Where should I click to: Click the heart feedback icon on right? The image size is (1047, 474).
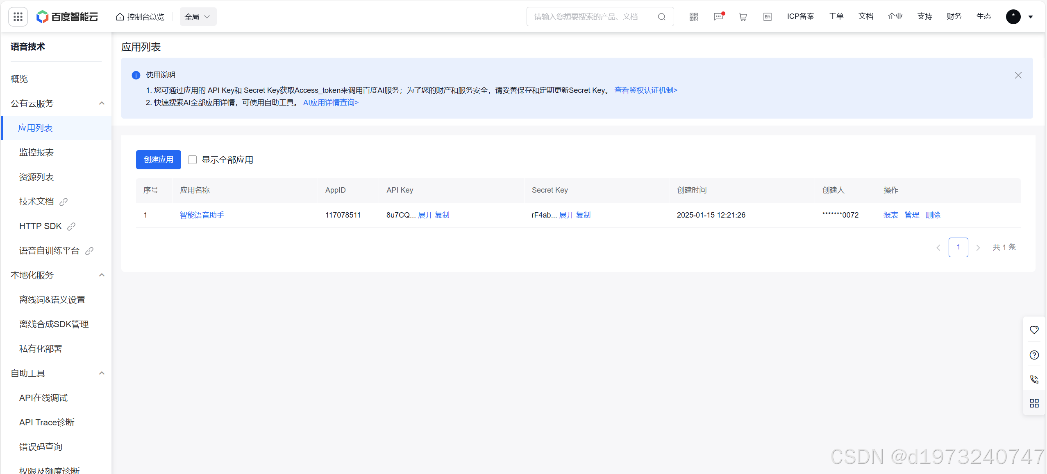point(1034,330)
